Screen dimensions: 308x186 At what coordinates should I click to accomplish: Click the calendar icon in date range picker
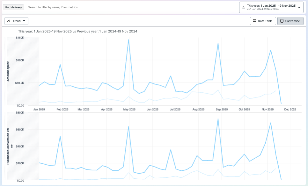[x=243, y=7]
